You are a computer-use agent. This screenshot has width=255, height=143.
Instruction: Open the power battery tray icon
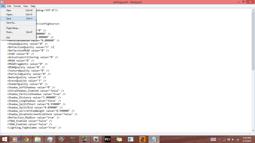point(228,139)
